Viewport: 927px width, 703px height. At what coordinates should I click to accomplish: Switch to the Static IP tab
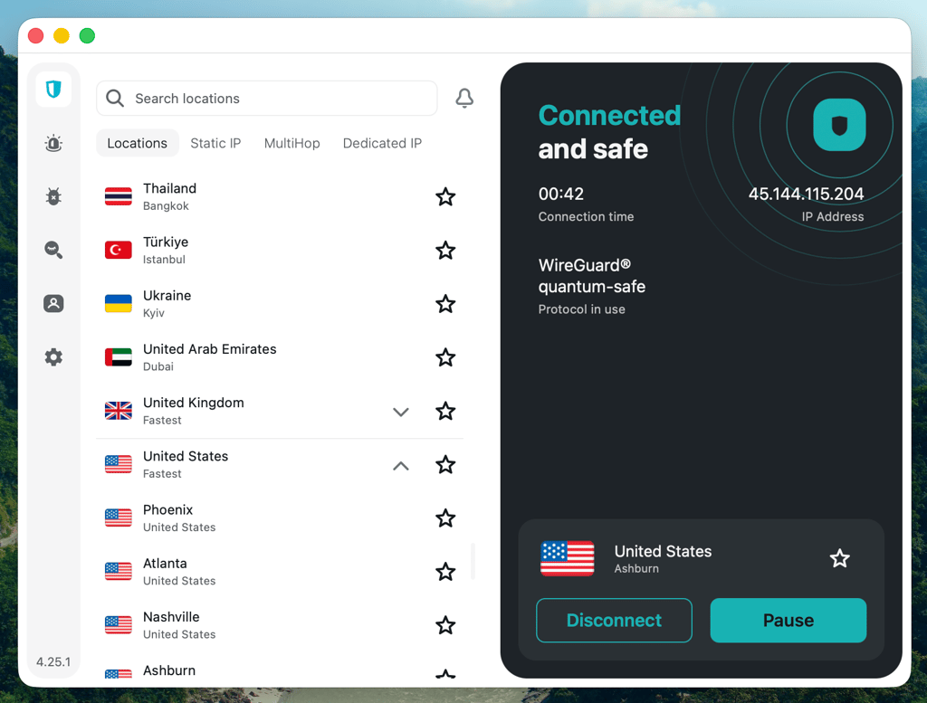[x=215, y=143]
